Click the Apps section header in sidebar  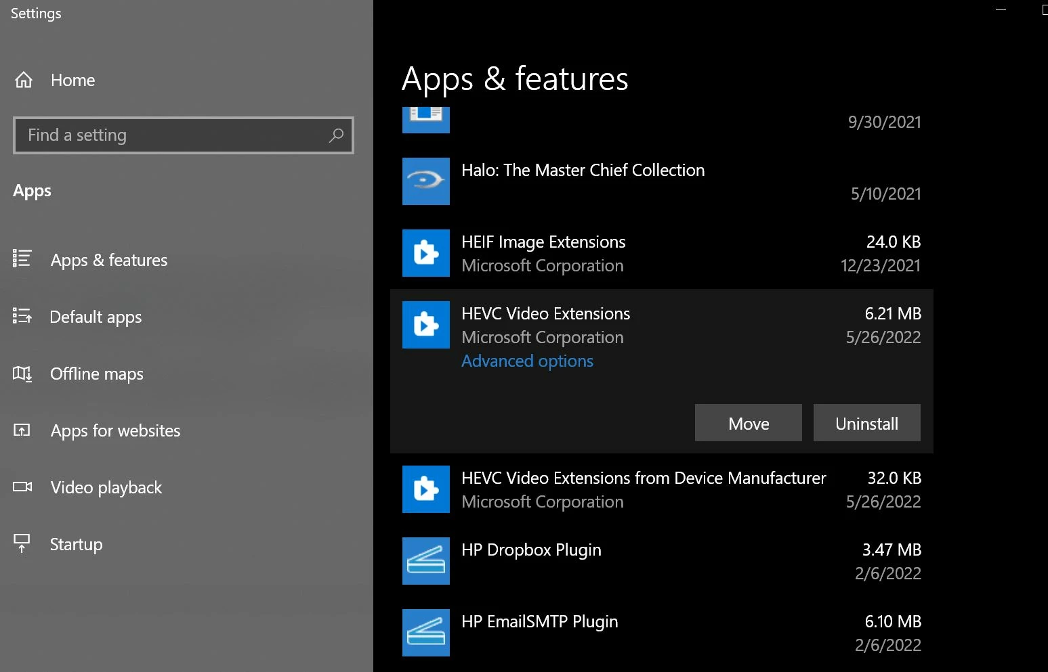(x=32, y=192)
